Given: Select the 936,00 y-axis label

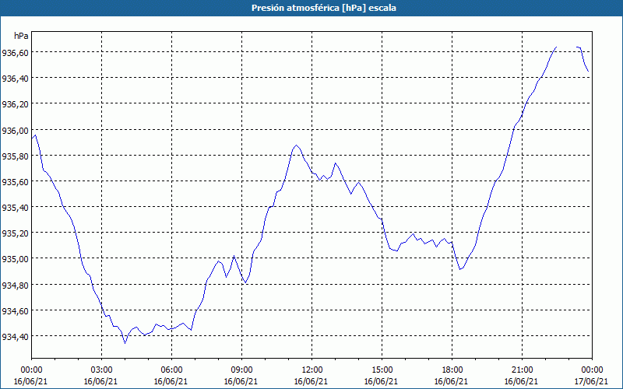Looking at the screenshot, I should point(15,130).
